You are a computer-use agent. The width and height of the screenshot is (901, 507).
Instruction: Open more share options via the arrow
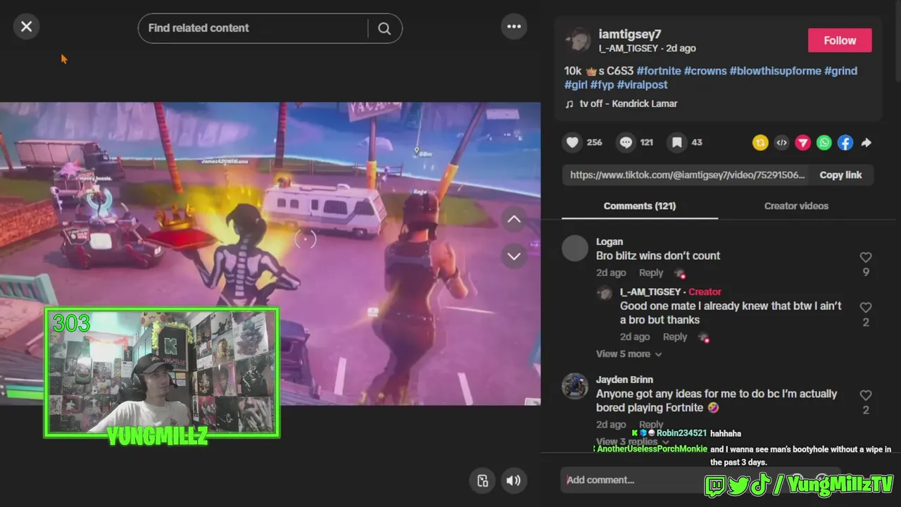pyautogui.click(x=867, y=143)
